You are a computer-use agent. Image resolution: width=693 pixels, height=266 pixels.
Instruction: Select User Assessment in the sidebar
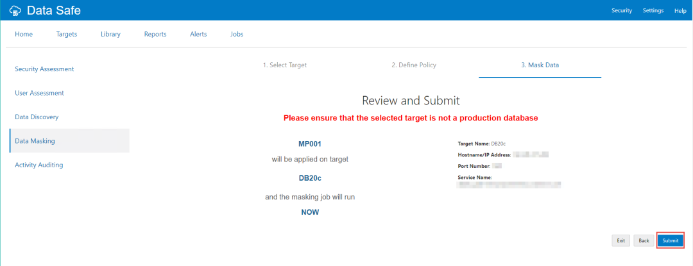[x=39, y=93]
